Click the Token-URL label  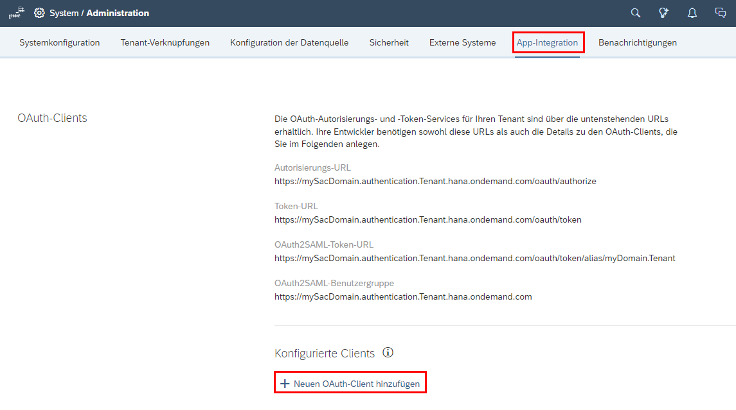point(296,206)
